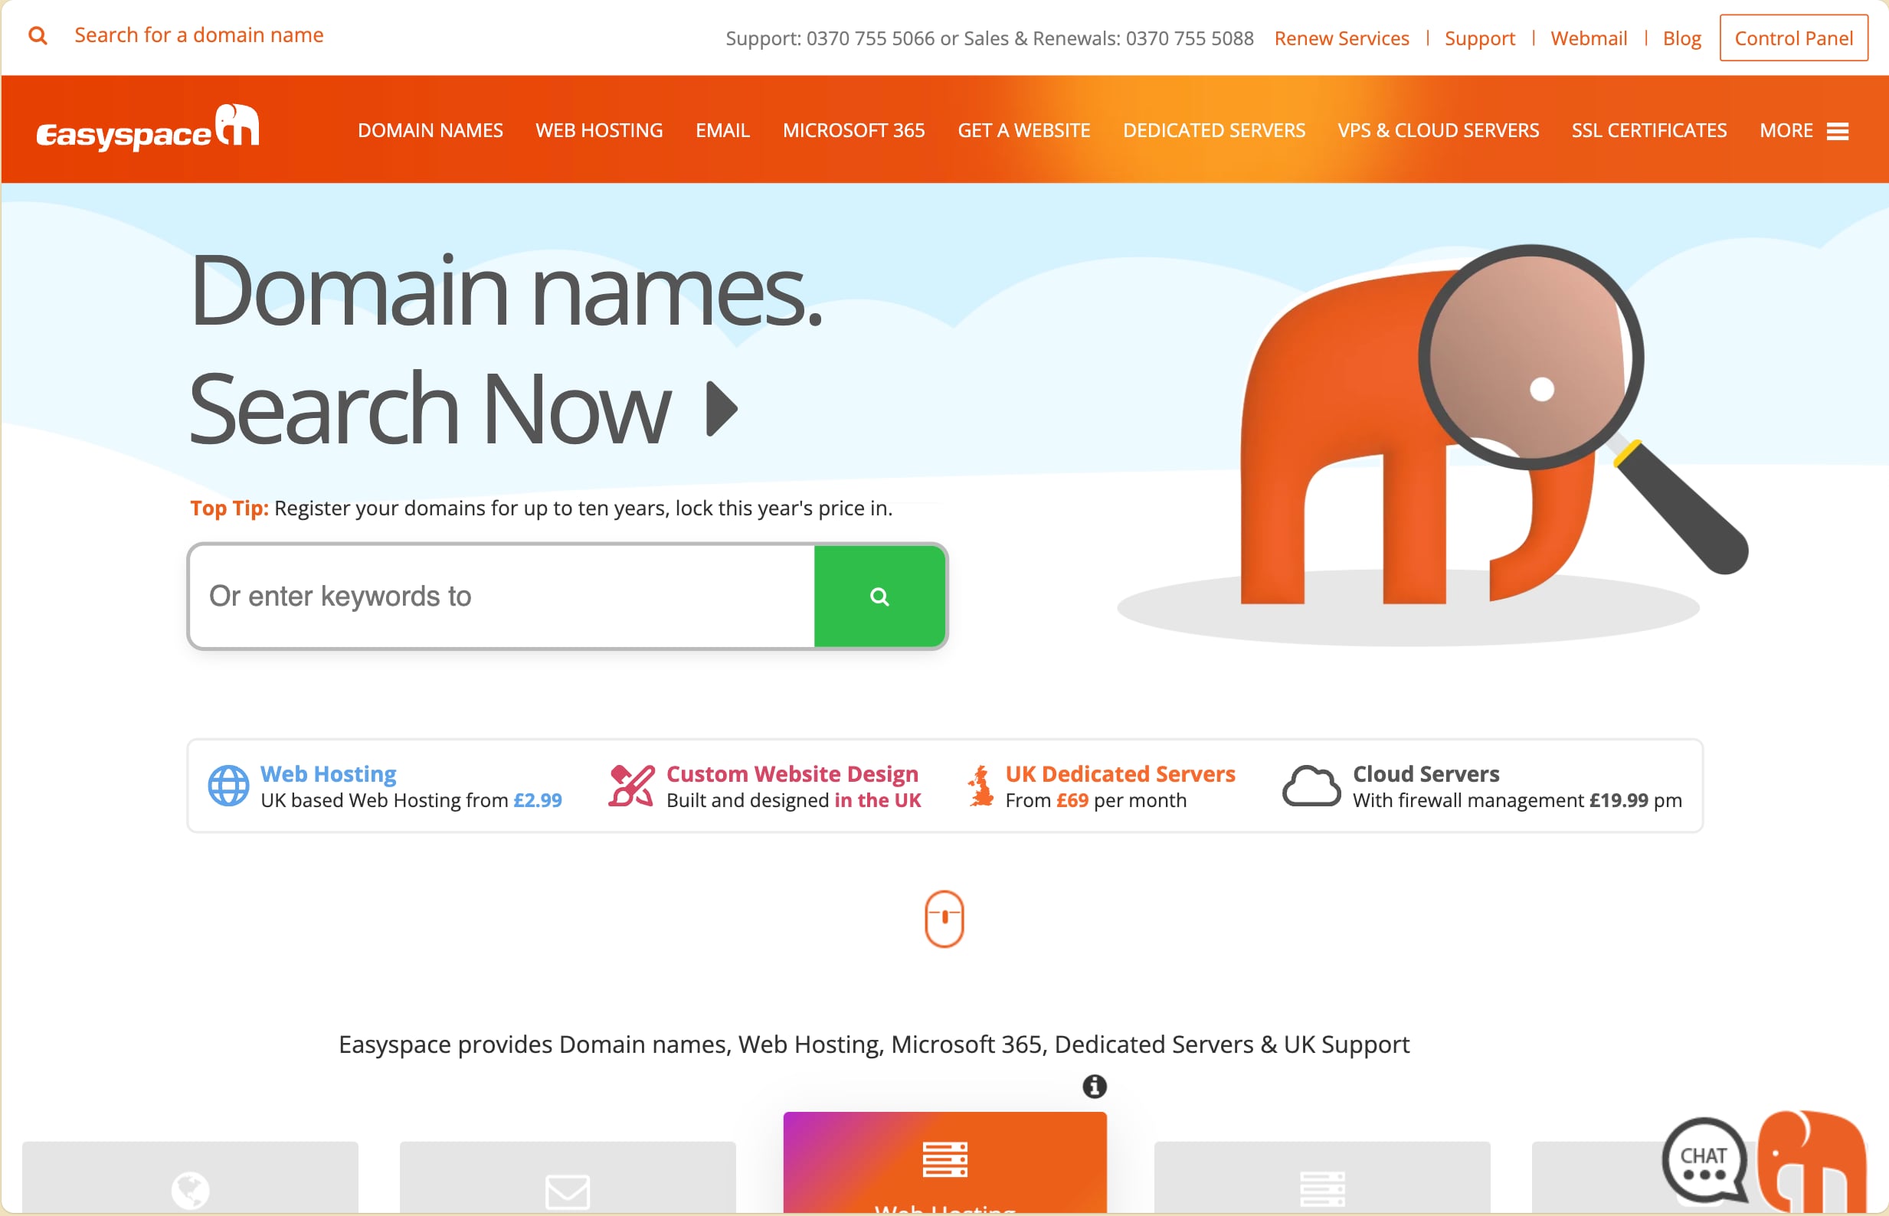This screenshot has width=1889, height=1216.
Task: Open the Custom Website Design title link
Action: (792, 773)
